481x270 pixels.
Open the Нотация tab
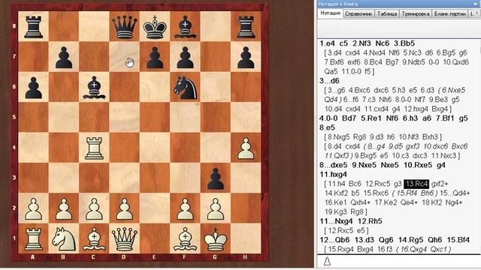click(x=331, y=13)
